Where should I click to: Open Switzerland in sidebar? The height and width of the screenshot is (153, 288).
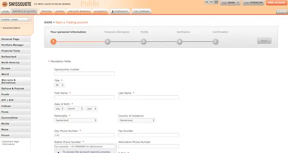point(15,57)
